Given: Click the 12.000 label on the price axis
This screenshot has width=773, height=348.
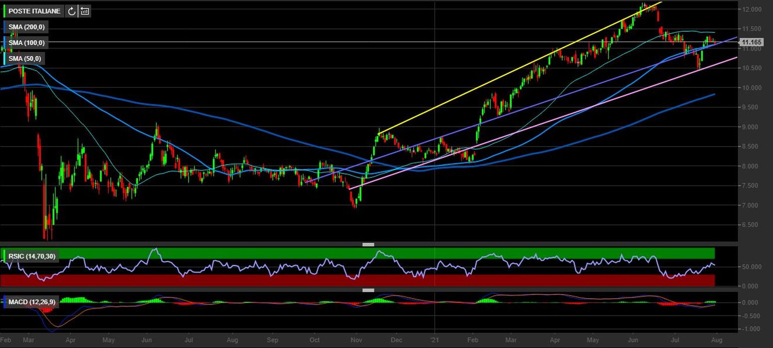Looking at the screenshot, I should tap(752, 9).
